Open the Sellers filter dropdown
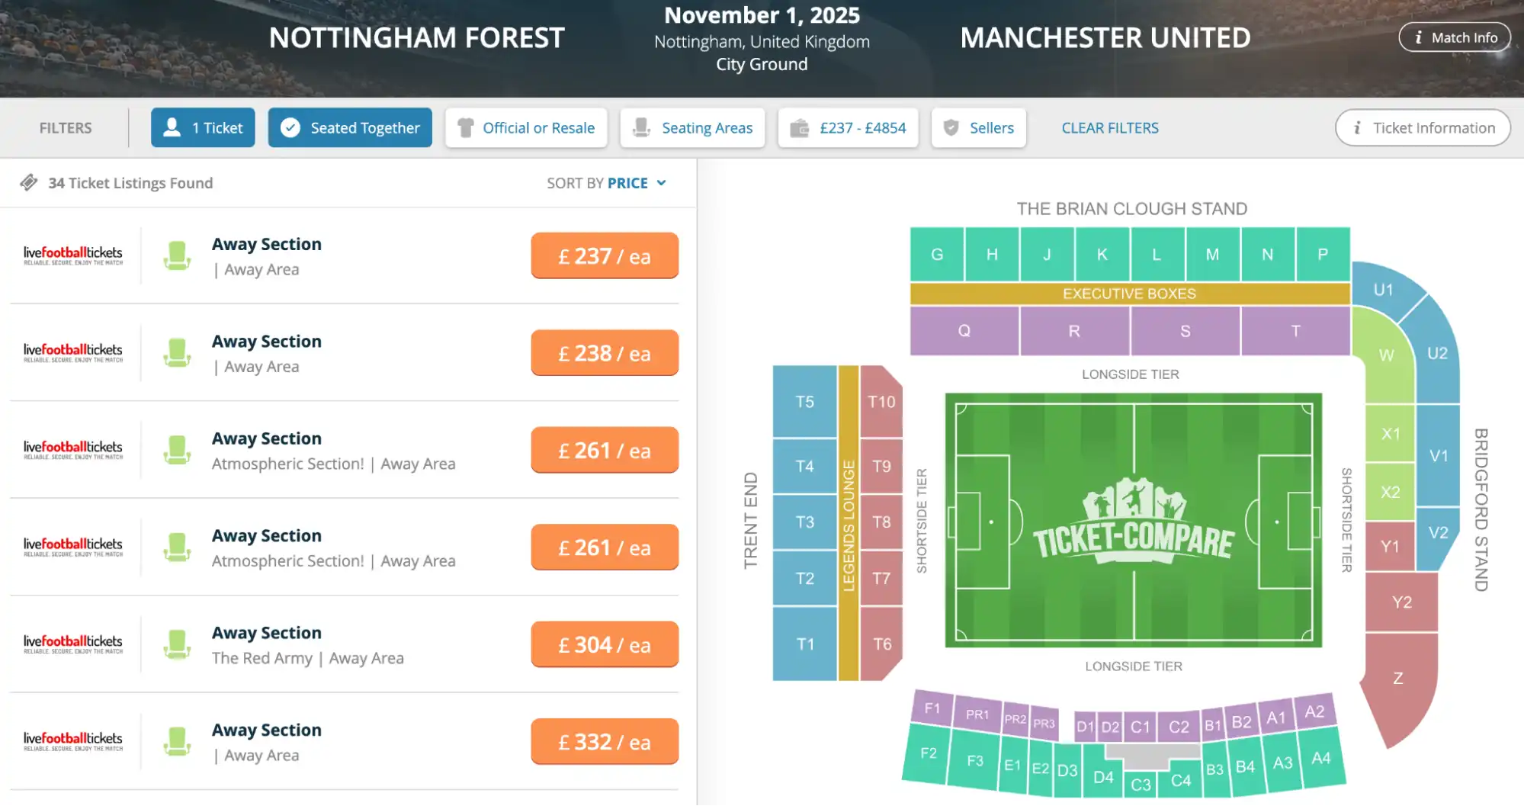Screen dimensions: 1524x806 pos(979,127)
